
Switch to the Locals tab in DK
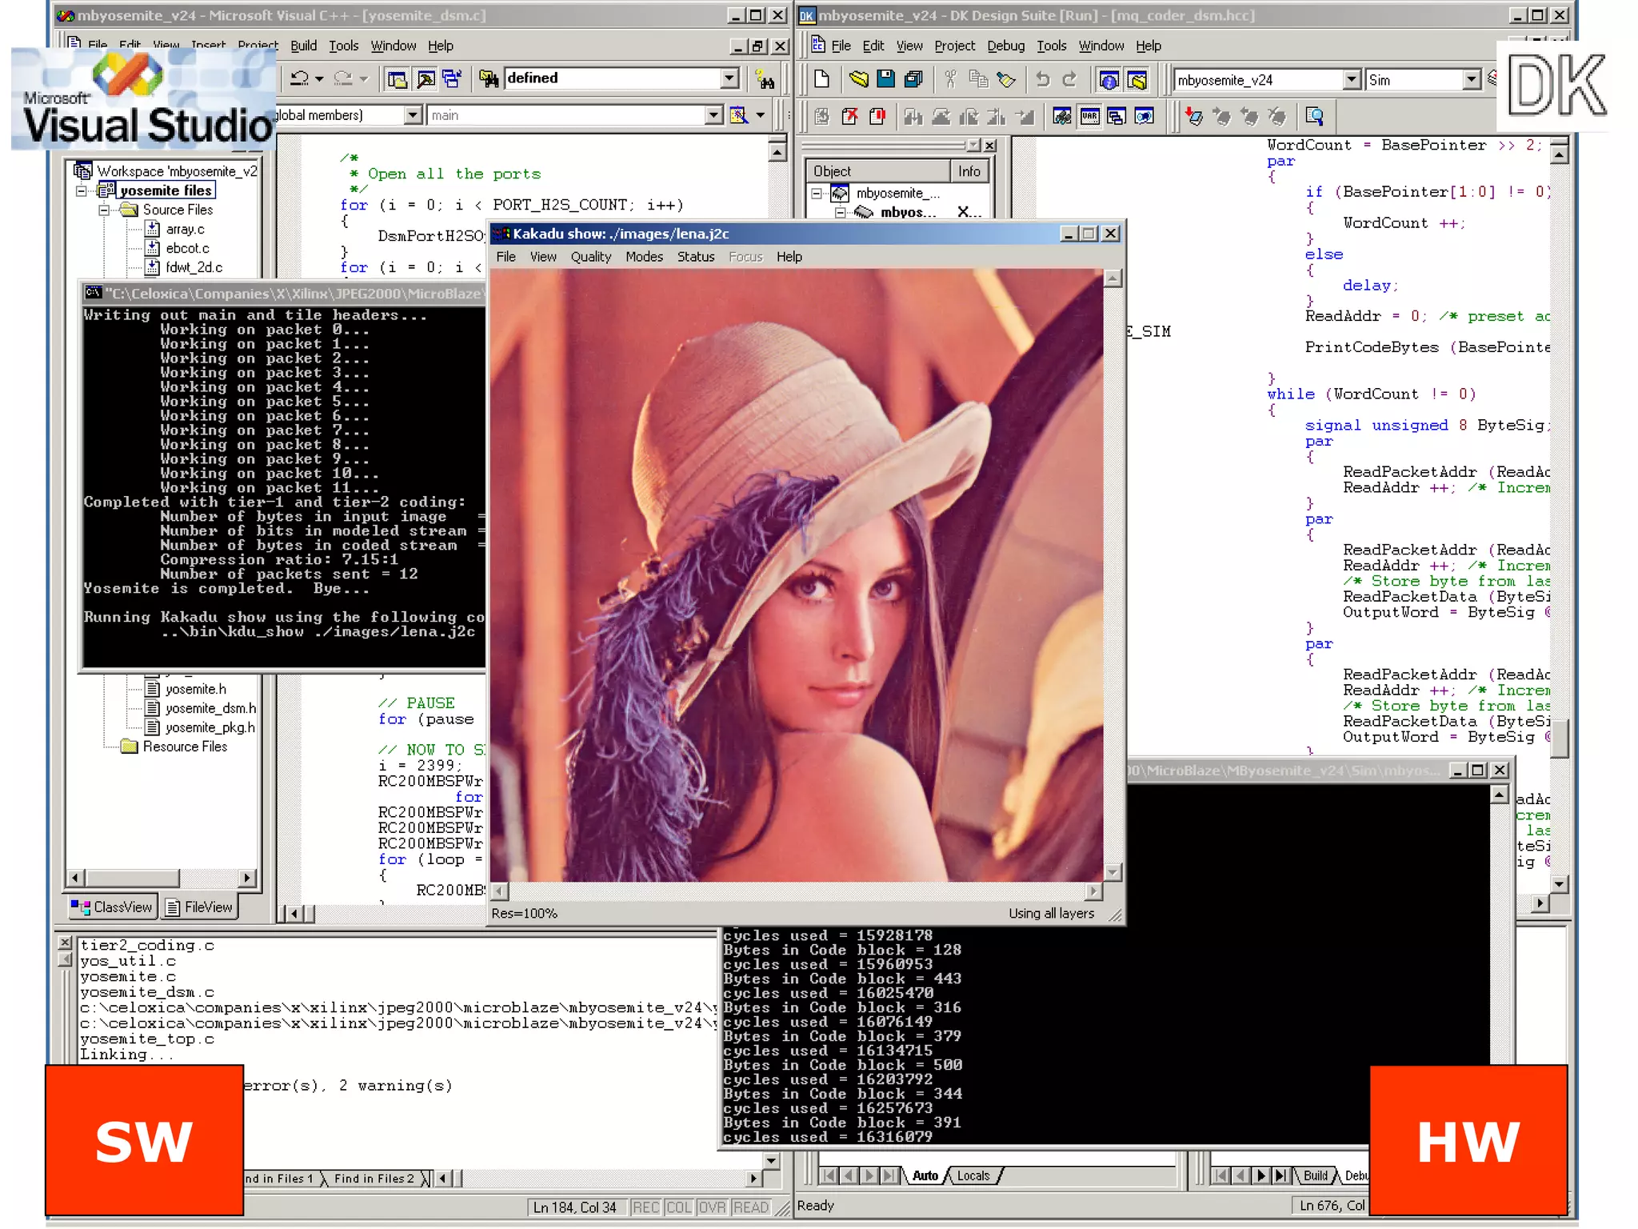(973, 1175)
